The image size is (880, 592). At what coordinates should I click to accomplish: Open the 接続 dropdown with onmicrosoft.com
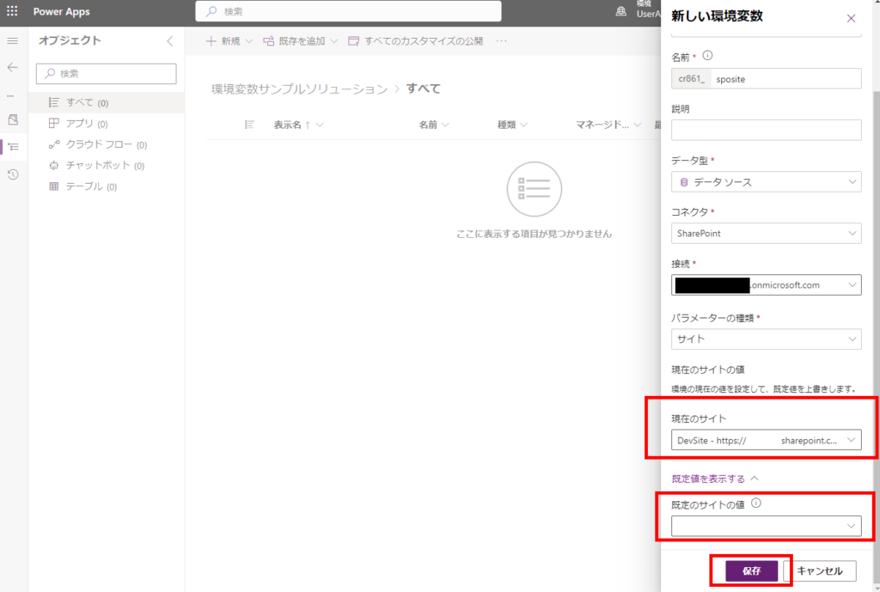[x=766, y=285]
